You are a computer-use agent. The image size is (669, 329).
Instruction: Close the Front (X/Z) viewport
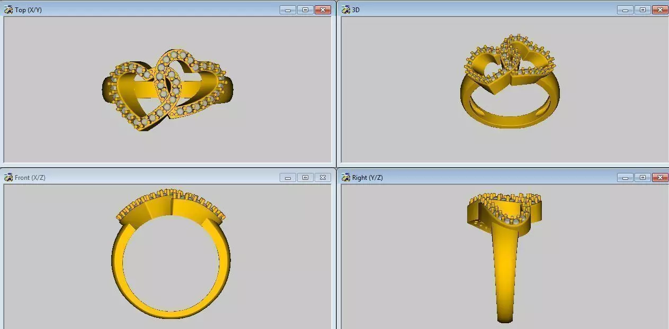point(323,178)
